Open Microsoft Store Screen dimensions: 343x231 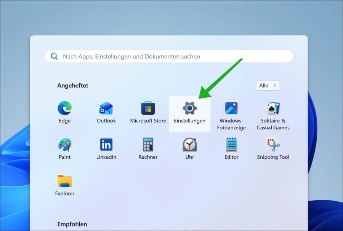148,113
